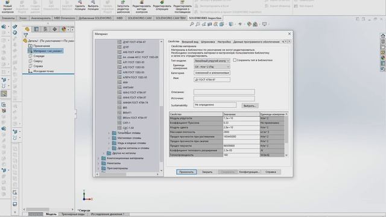Click the Previous View icon
386x217 pixels.
(x=204, y=24)
